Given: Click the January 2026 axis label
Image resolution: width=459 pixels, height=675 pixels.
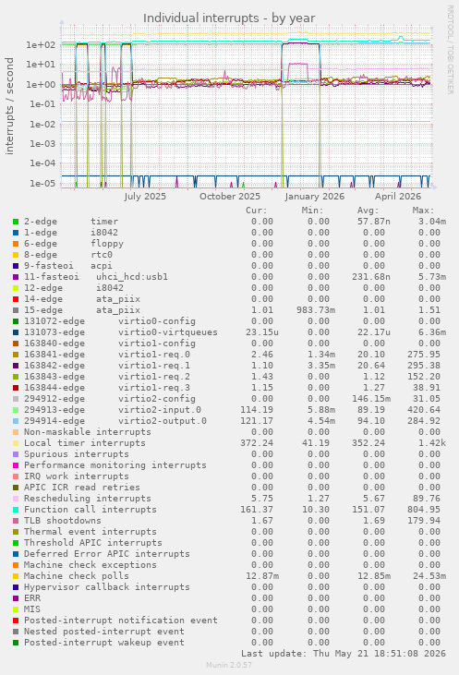Looking at the screenshot, I should point(314,197).
